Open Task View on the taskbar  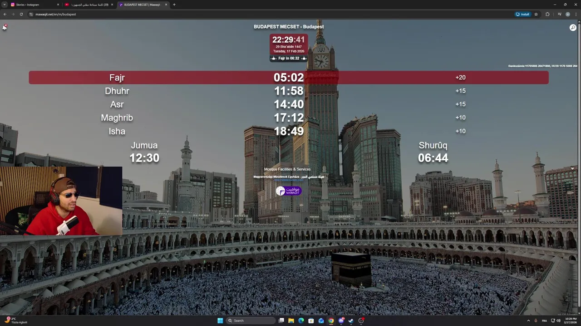(x=281, y=321)
